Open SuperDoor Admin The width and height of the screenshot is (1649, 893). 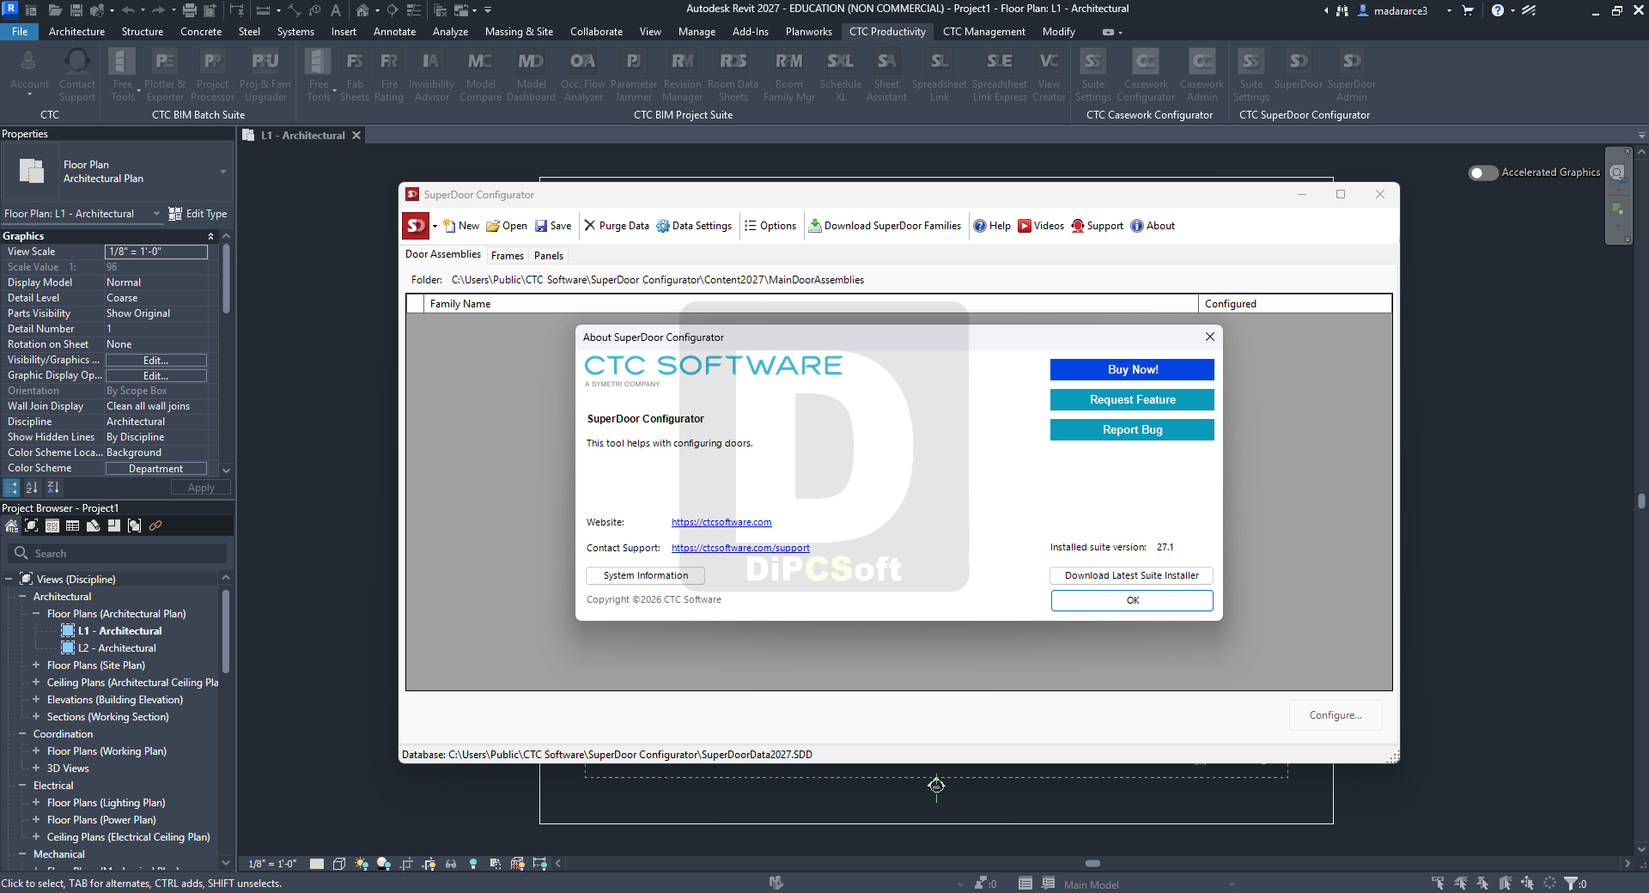(x=1352, y=76)
